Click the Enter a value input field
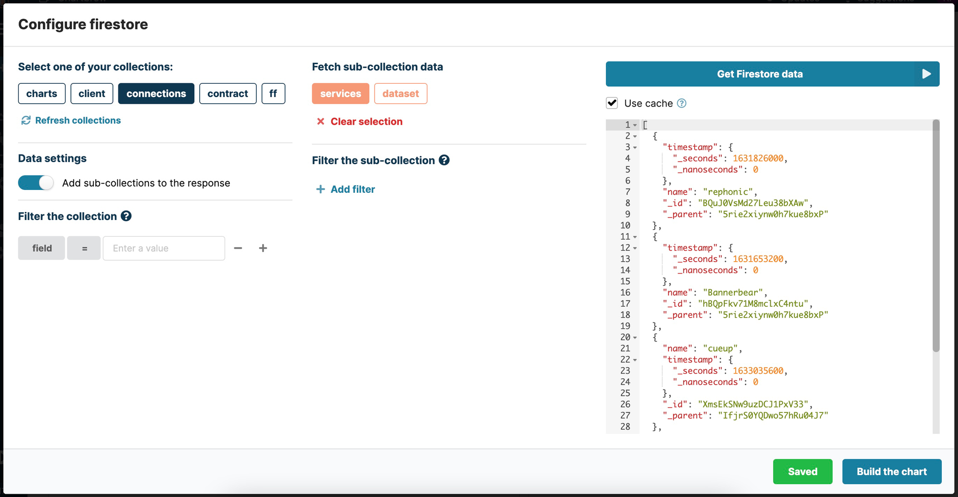Image resolution: width=958 pixels, height=497 pixels. [x=164, y=248]
